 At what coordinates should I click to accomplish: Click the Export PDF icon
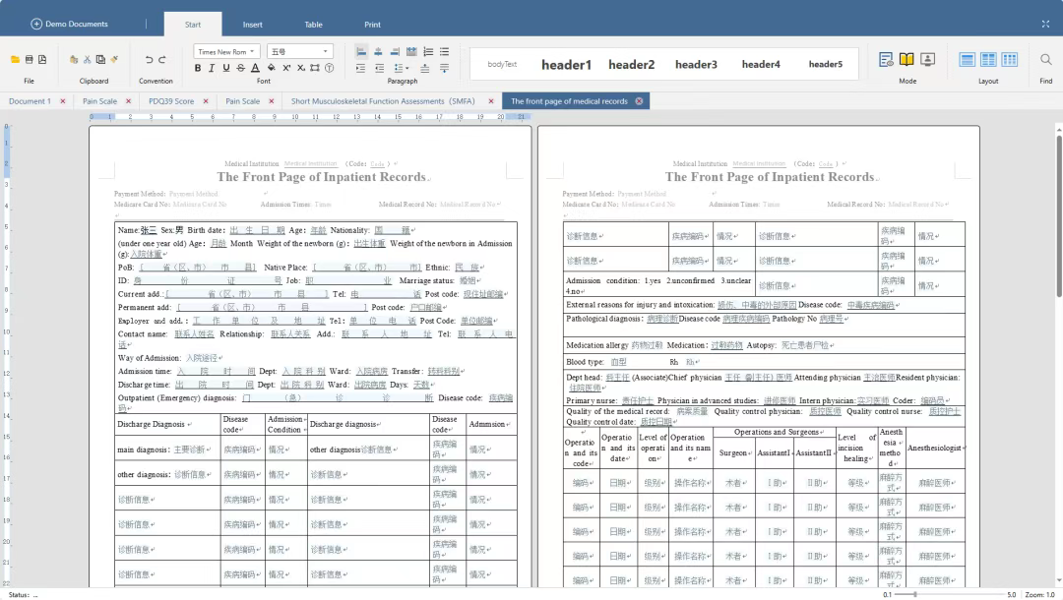(42, 59)
